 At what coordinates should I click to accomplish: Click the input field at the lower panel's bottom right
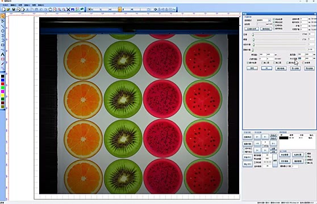(295, 166)
